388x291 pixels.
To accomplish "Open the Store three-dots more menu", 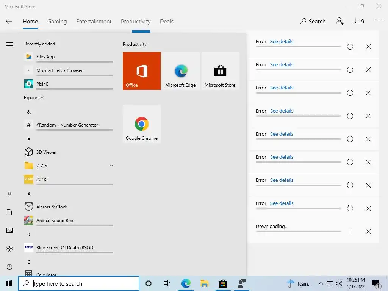I will pos(379,20).
